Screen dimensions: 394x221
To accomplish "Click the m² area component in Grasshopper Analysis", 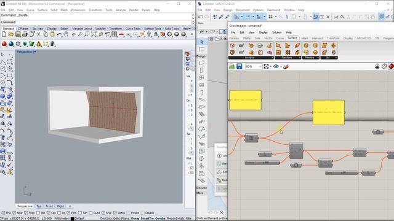I will (241, 45).
